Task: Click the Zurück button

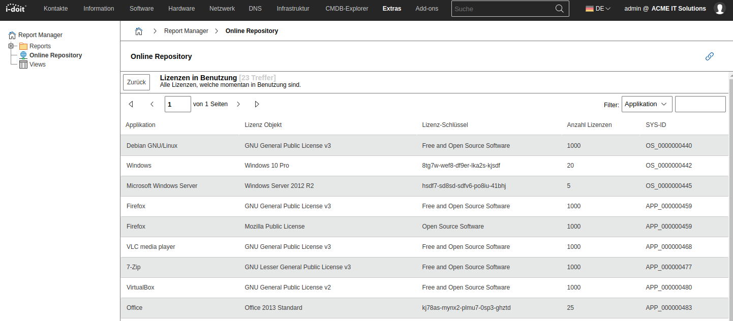Action: click(x=136, y=82)
